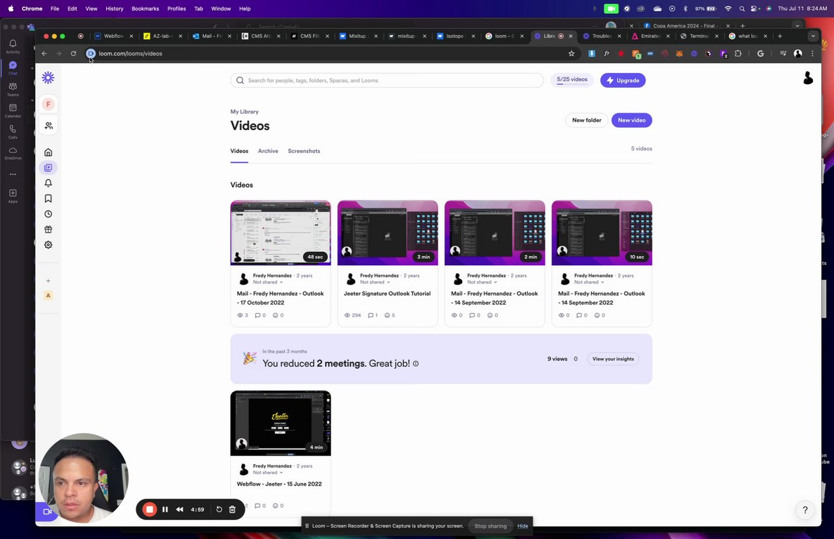Expand Not shared dropdown for 17 October video
The width and height of the screenshot is (834, 539).
pyautogui.click(x=268, y=282)
